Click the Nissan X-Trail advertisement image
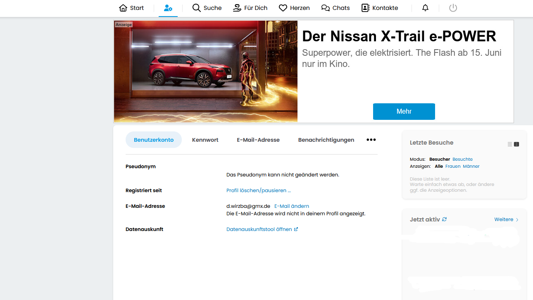Screen dimensions: 533x300 tap(205, 71)
